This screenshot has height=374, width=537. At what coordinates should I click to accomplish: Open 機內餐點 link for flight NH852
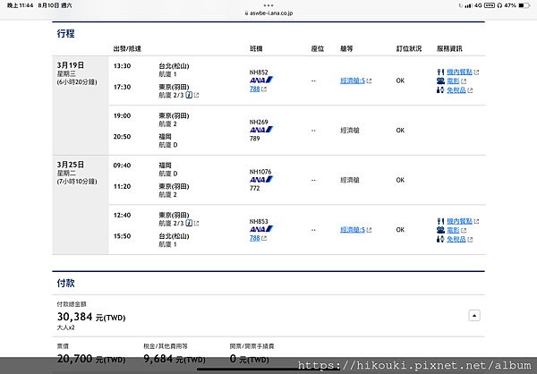tap(459, 72)
